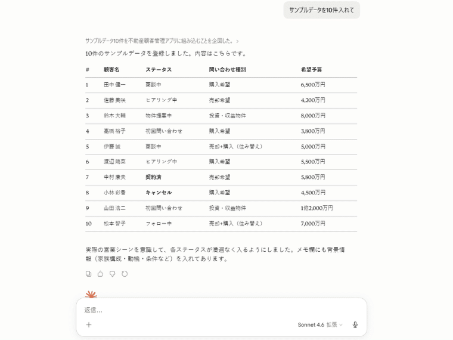
Task: Click the bold キャンセル status cell
Action: [159, 193]
